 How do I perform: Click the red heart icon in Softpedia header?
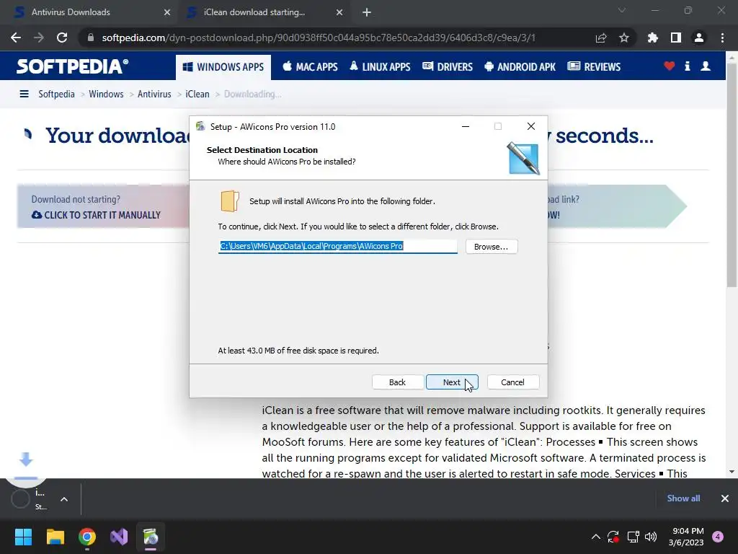click(x=670, y=66)
